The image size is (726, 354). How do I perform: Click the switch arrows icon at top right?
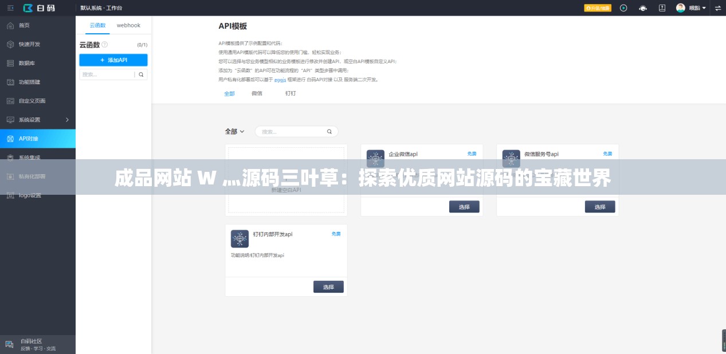[717, 8]
